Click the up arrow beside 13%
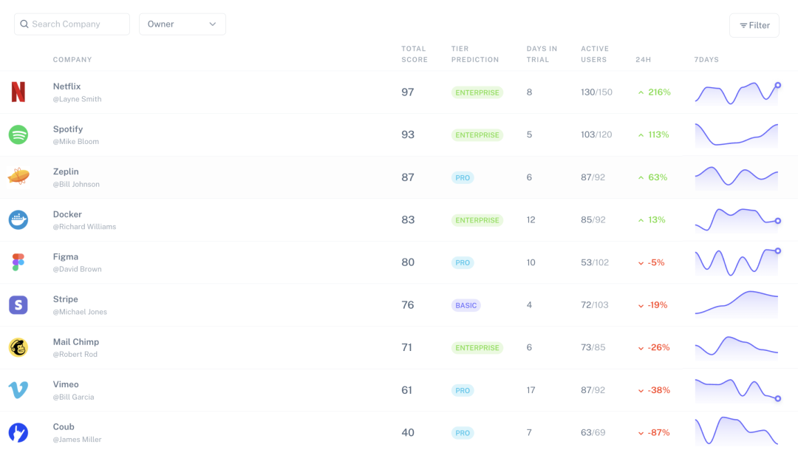798x450 pixels. [x=641, y=220]
